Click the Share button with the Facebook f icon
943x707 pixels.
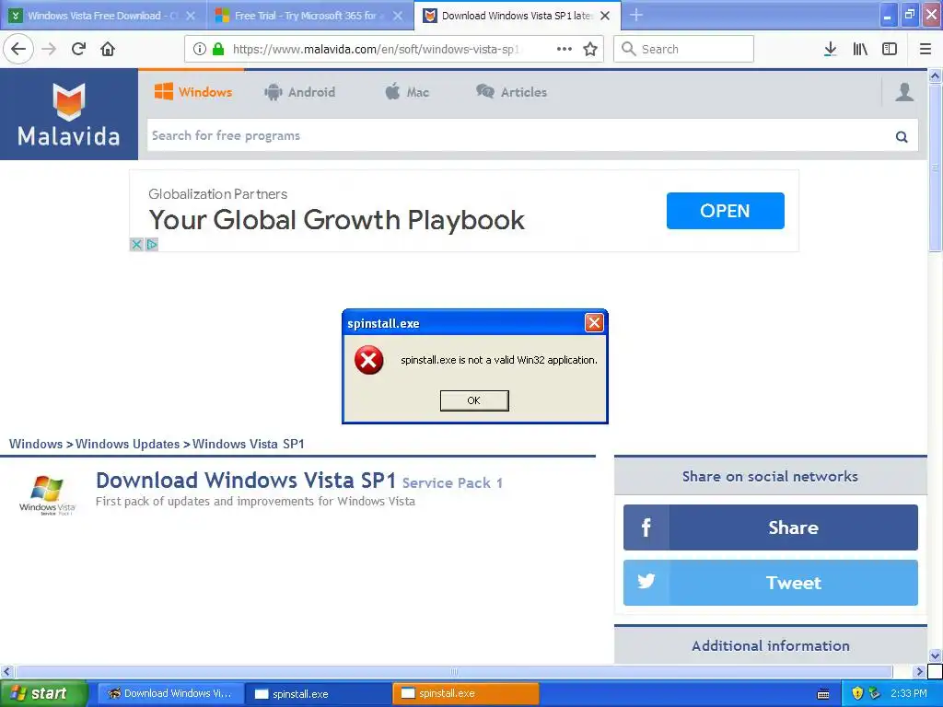pyautogui.click(x=771, y=527)
